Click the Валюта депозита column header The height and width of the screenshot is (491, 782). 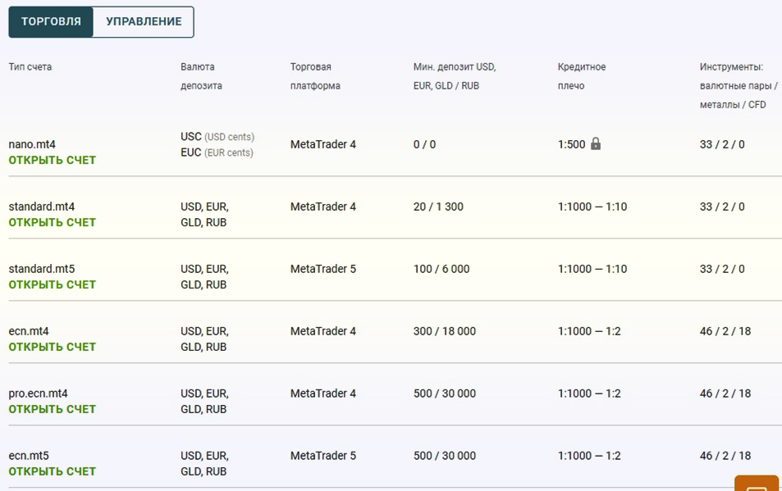point(201,76)
